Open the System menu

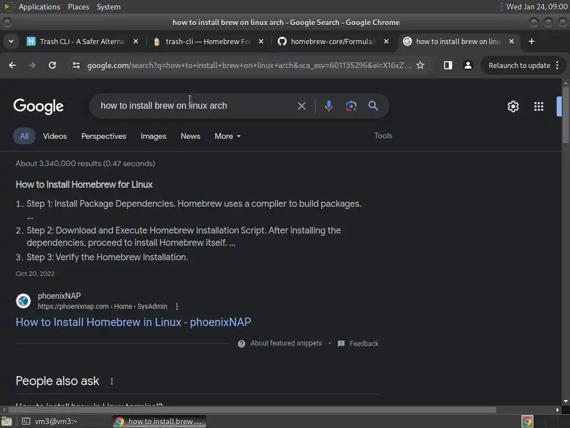click(x=109, y=7)
